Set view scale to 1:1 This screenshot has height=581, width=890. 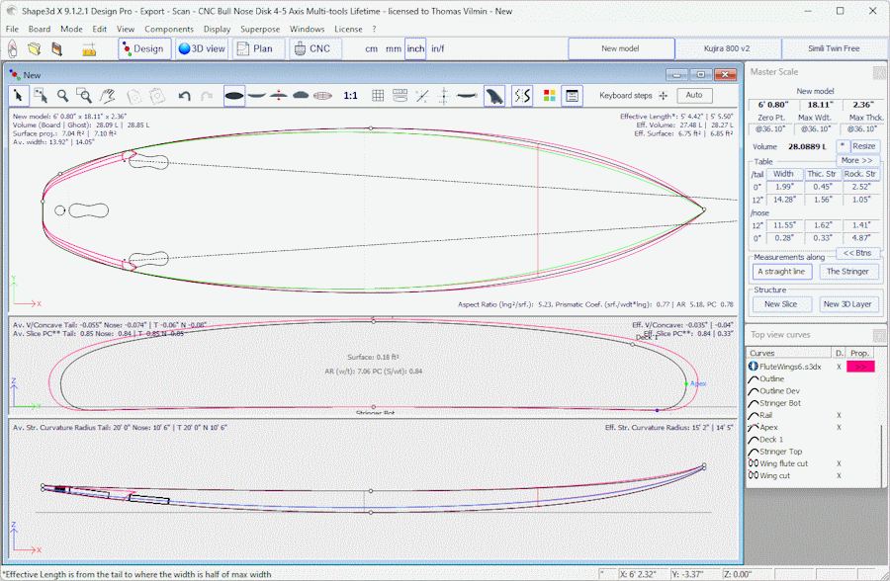[350, 96]
